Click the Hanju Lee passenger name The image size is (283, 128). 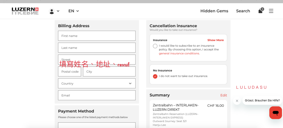point(159,125)
